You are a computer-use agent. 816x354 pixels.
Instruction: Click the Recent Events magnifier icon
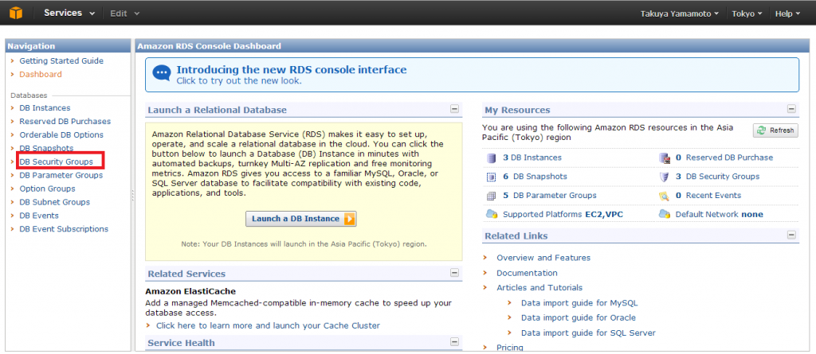click(664, 196)
